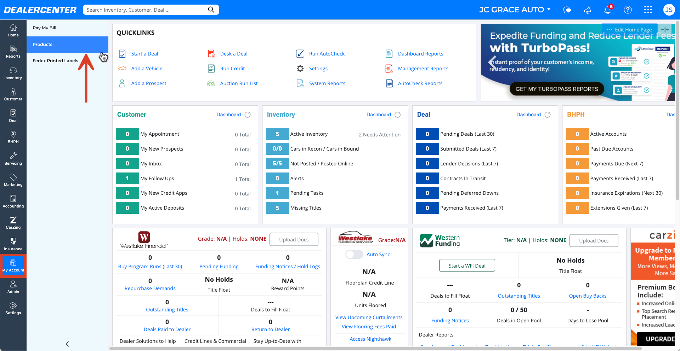Open CarZing sidebar section
This screenshot has width=680, height=351.
coord(13,223)
